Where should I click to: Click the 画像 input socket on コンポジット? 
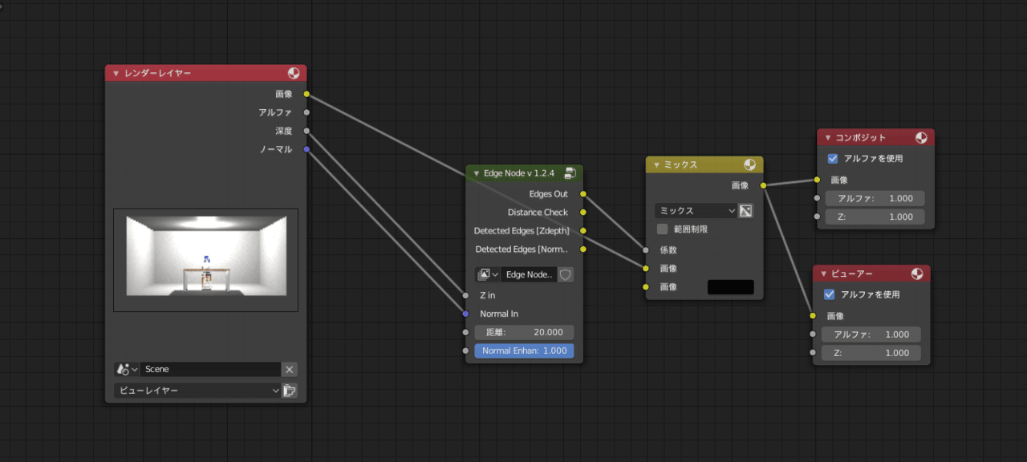pyautogui.click(x=817, y=180)
